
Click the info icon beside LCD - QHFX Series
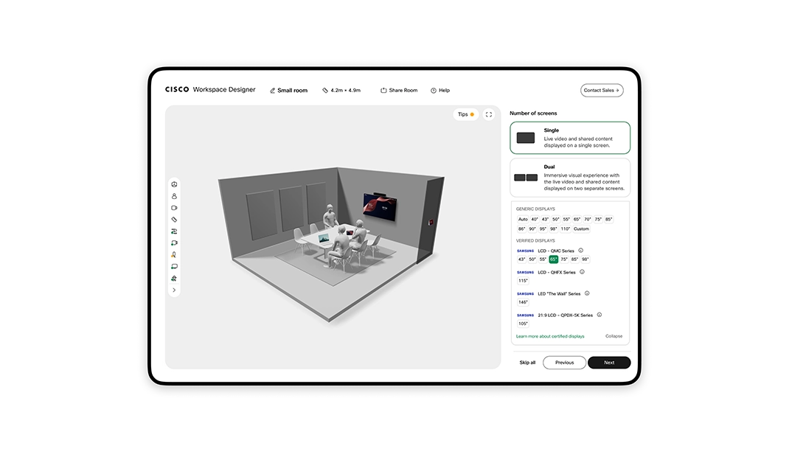582,272
